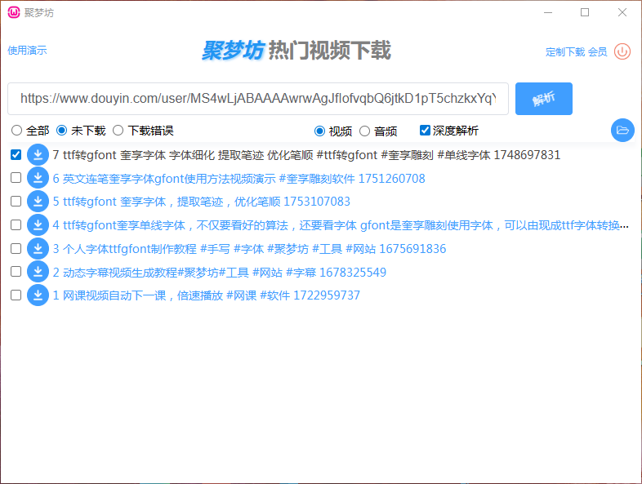
Task: Click video title 7 ttf转gfont 奎享字体 字体细化
Action: pyautogui.click(x=306, y=155)
